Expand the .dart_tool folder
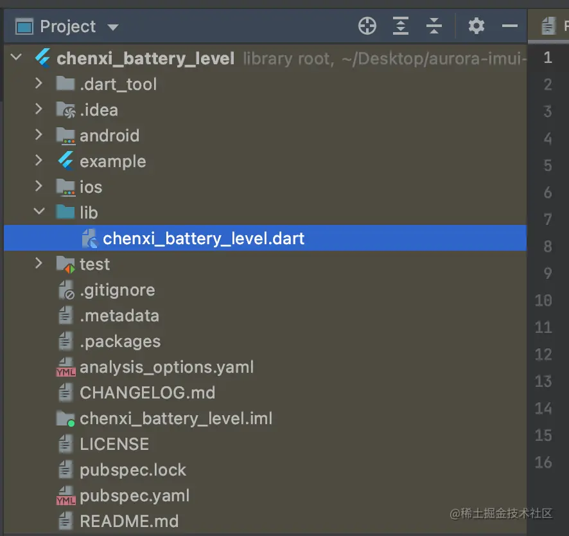Image resolution: width=569 pixels, height=536 pixels. click(39, 84)
